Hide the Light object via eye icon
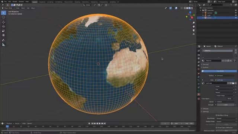The height and width of the screenshot is (134, 238). 236,15
